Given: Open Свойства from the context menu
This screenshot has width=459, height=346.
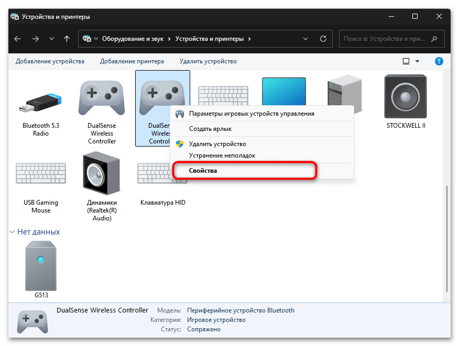Looking at the screenshot, I should click(262, 171).
